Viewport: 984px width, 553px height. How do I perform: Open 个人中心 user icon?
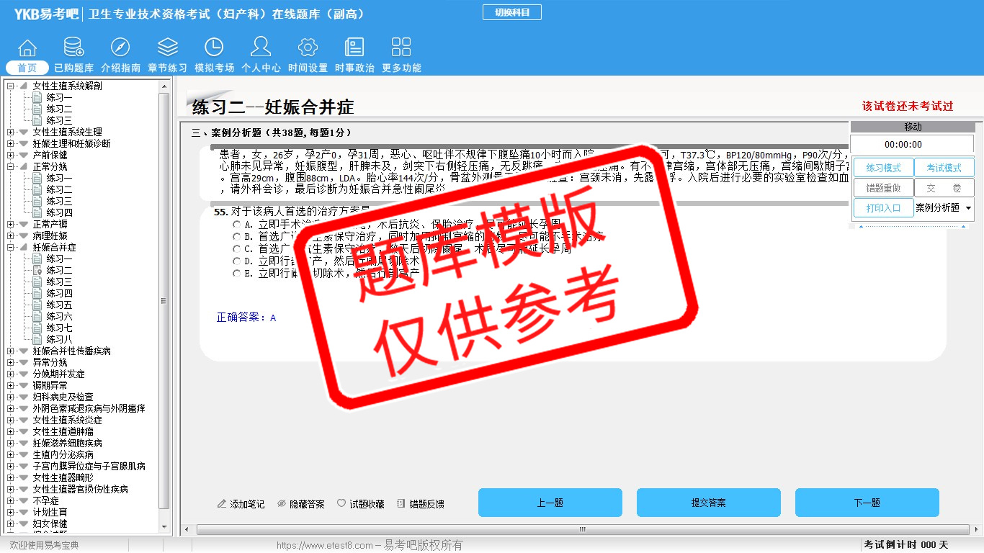pos(261,48)
